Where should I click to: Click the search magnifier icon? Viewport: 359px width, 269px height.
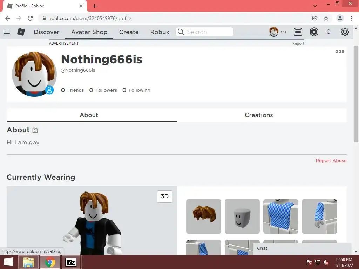181,32
